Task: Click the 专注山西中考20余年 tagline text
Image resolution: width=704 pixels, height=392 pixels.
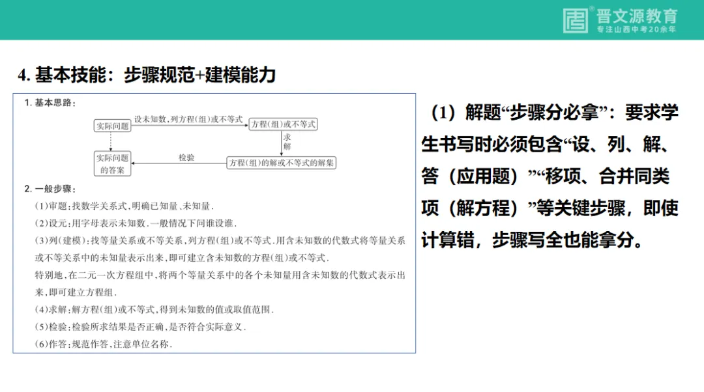Action: coord(636,29)
